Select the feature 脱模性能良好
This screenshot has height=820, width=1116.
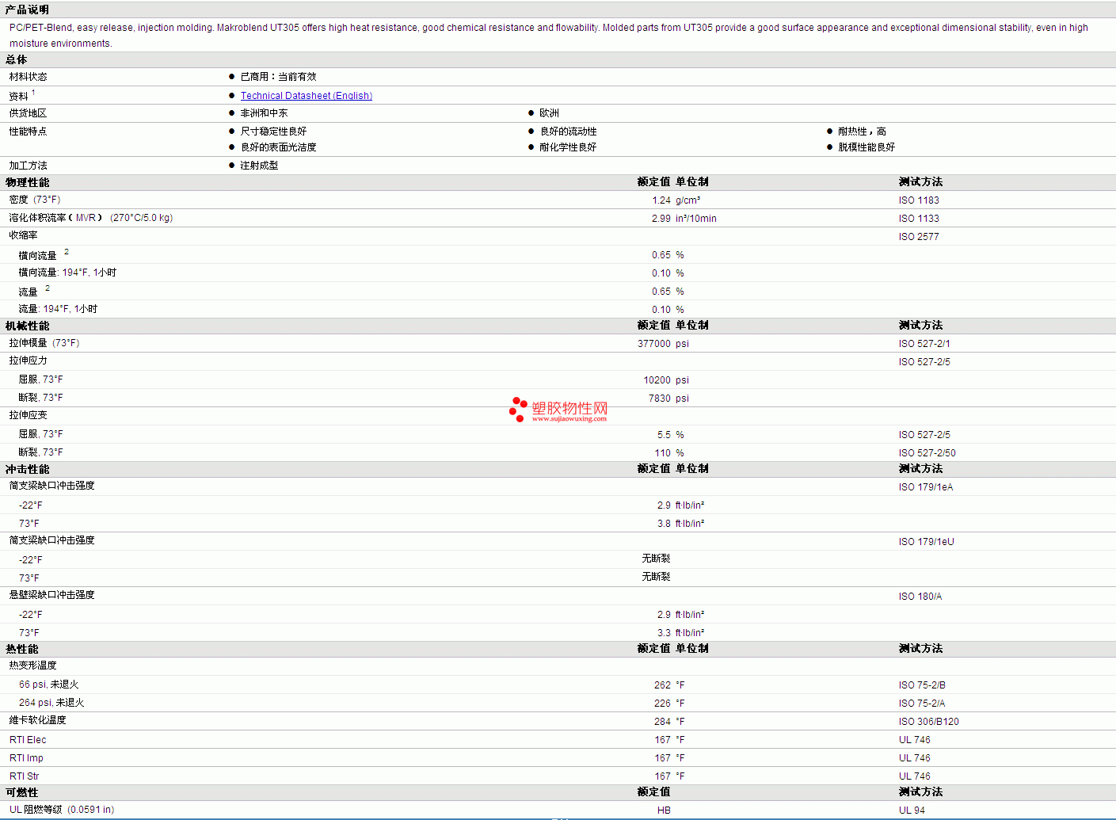point(867,147)
